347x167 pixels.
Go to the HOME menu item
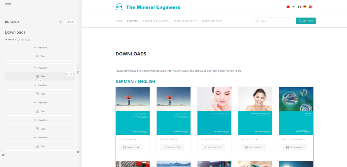pos(119,21)
